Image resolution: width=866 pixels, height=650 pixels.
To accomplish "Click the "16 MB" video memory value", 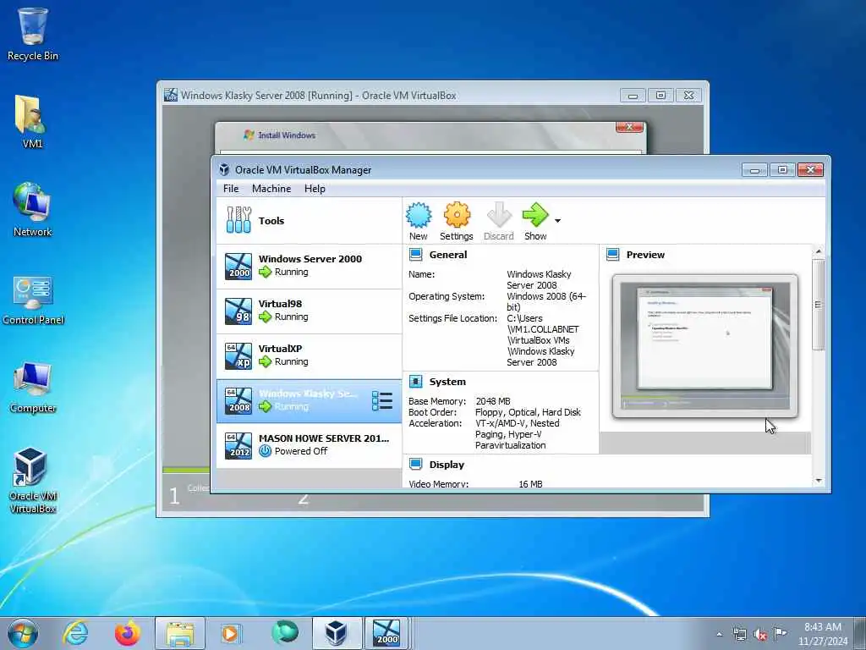I will click(x=530, y=484).
